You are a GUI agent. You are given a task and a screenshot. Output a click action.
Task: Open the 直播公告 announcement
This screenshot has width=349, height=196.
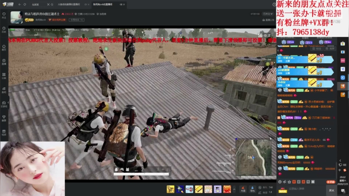click(x=268, y=20)
